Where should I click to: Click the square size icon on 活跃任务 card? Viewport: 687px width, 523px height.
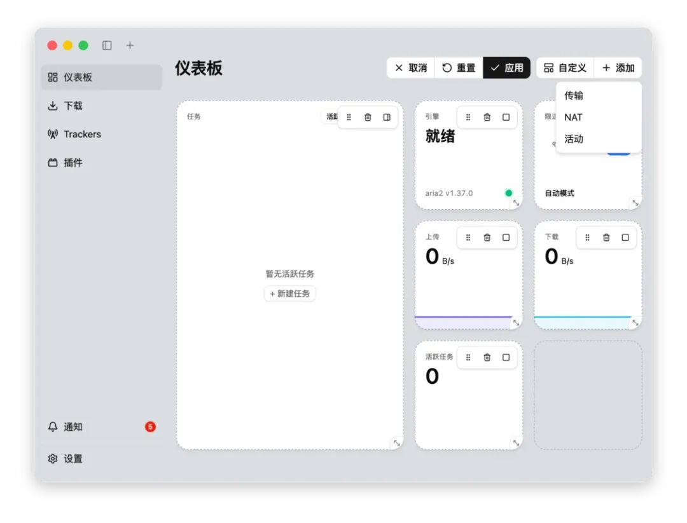tap(506, 358)
